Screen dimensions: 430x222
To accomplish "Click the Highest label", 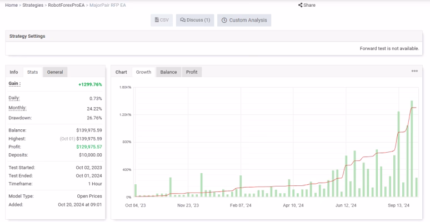I will (17, 138).
